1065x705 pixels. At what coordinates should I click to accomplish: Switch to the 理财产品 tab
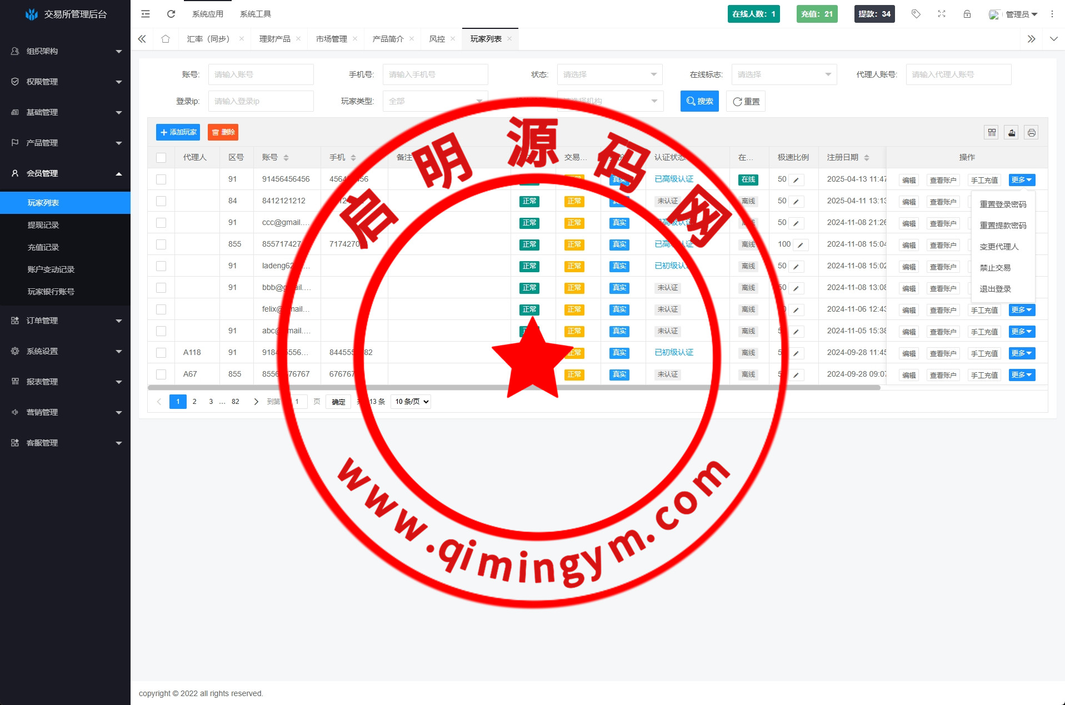[x=274, y=39]
